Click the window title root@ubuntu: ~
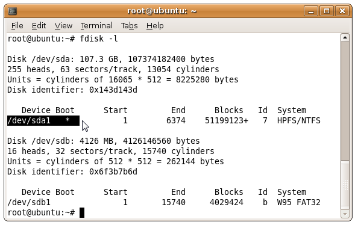 [x=162, y=11]
